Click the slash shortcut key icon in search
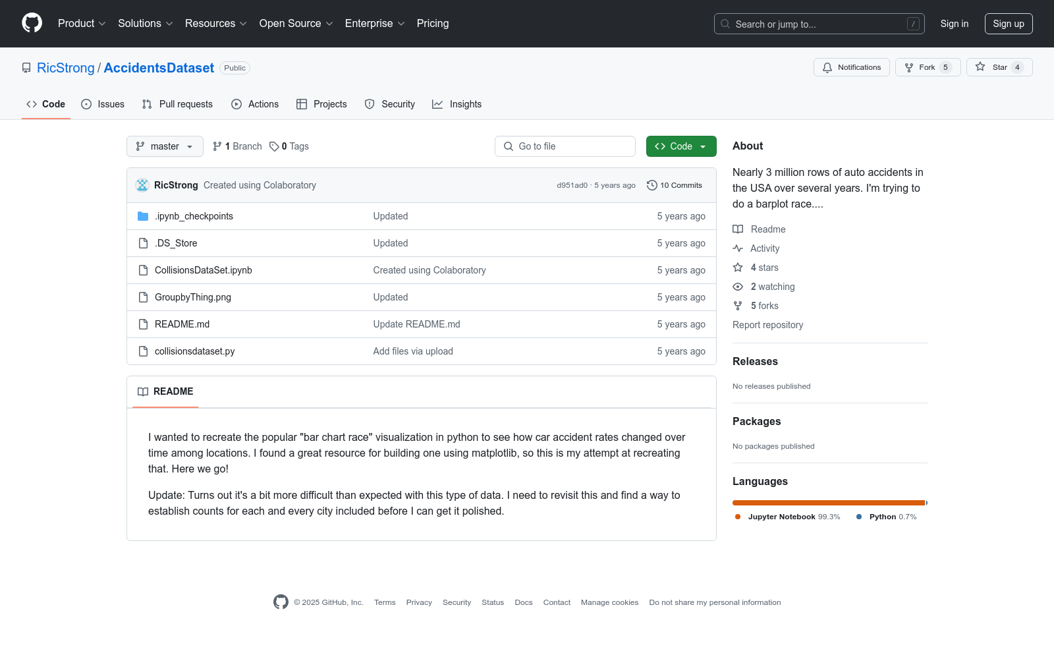1054x659 pixels. (x=913, y=24)
